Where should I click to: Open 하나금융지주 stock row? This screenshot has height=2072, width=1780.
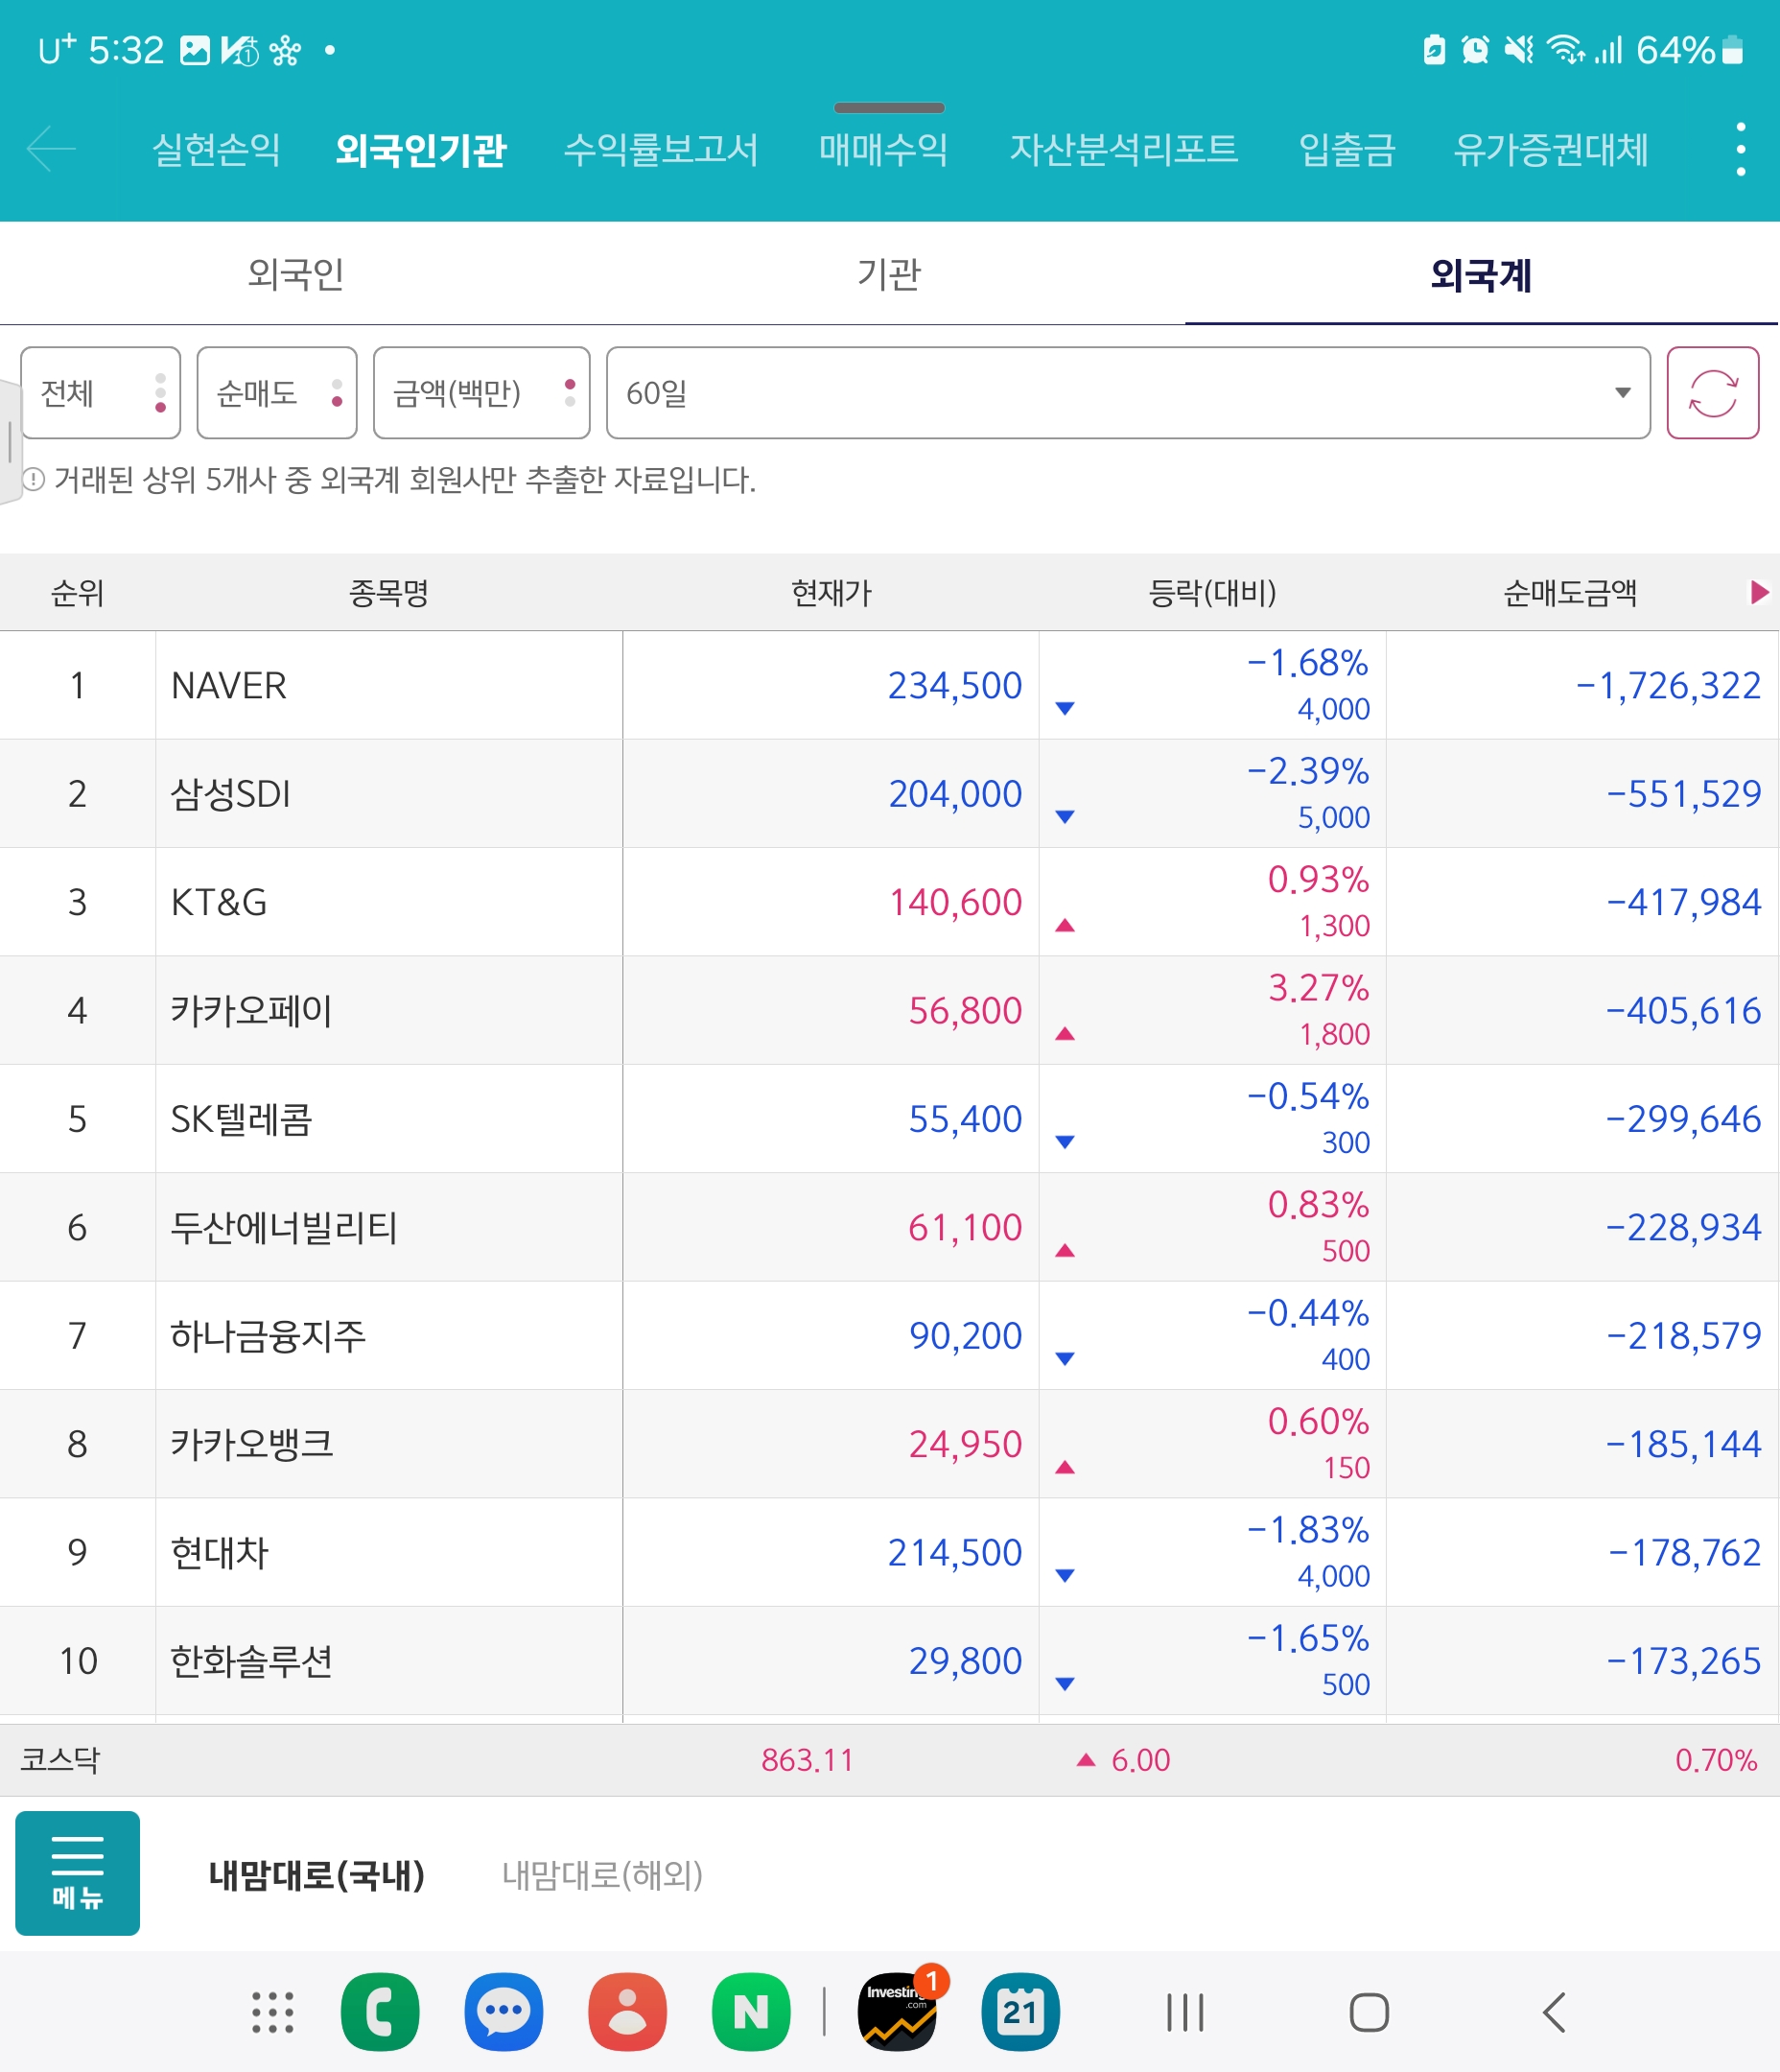[889, 1335]
